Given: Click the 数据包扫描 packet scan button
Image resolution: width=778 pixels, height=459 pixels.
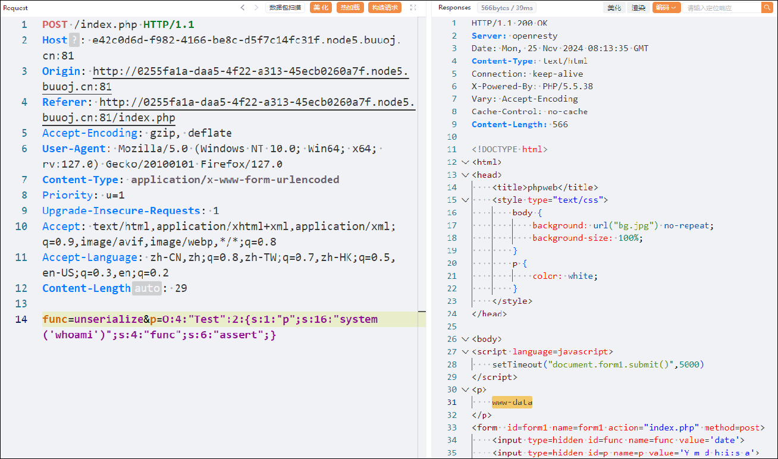Looking at the screenshot, I should point(286,8).
